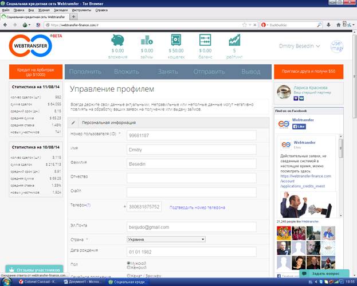This screenshot has width=357, height=286.
Task: Open the downloads arrow icon
Action: (x=328, y=25)
